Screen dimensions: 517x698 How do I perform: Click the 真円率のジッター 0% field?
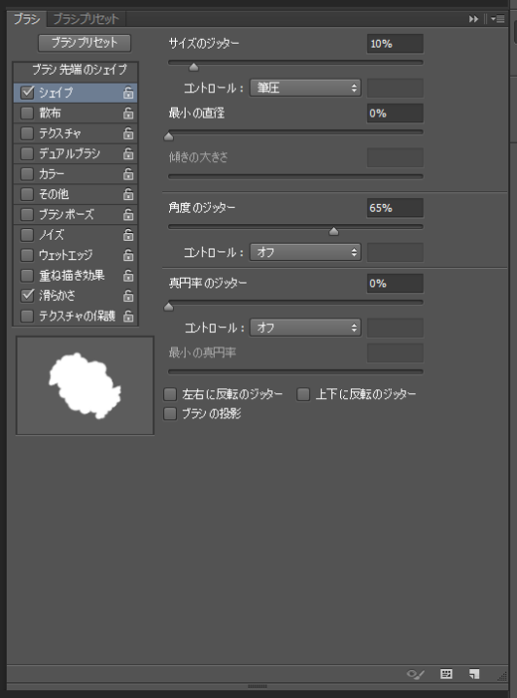click(395, 283)
